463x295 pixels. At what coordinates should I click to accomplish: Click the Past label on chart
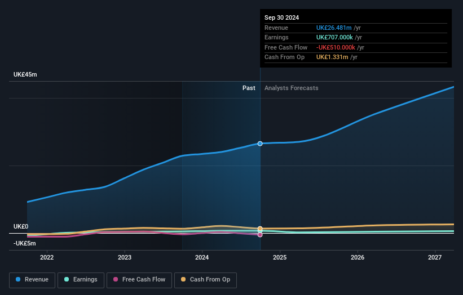[249, 88]
